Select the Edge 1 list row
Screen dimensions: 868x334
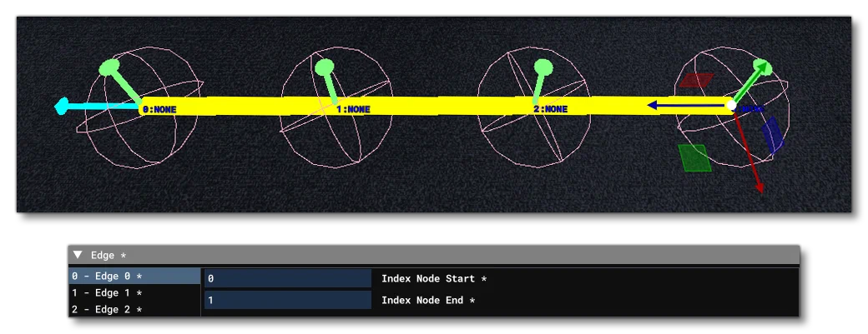(x=134, y=292)
